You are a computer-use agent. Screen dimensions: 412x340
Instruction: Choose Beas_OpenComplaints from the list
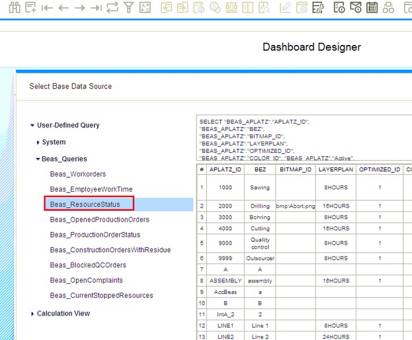point(86,280)
